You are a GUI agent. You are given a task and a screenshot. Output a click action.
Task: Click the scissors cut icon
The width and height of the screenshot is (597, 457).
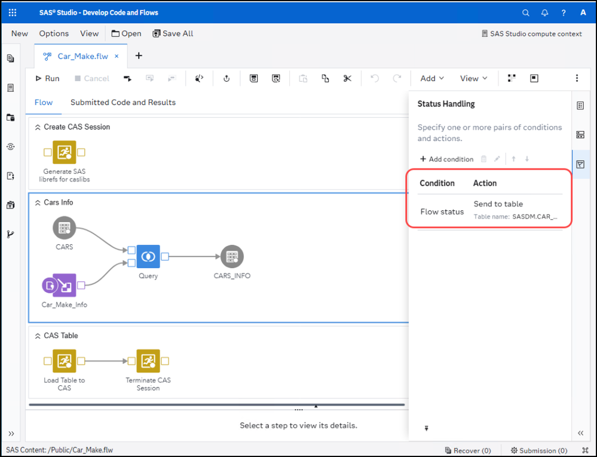(347, 78)
